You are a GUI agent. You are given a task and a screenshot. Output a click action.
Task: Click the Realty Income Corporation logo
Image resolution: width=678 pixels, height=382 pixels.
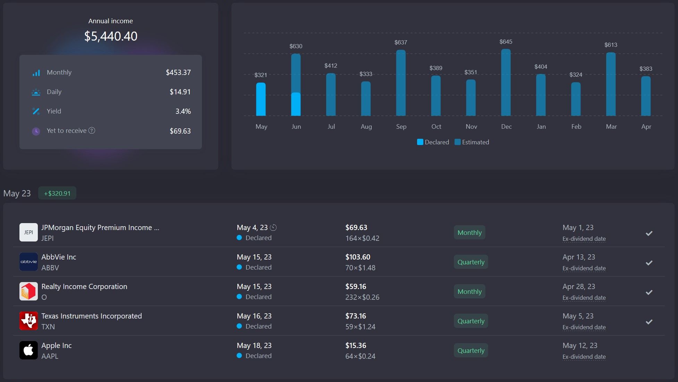click(x=28, y=291)
